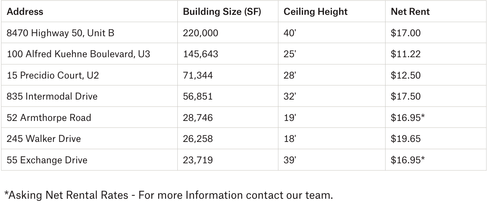The width and height of the screenshot is (488, 210).
Task: Select the 245 Walker Drive address
Action: pos(44,139)
